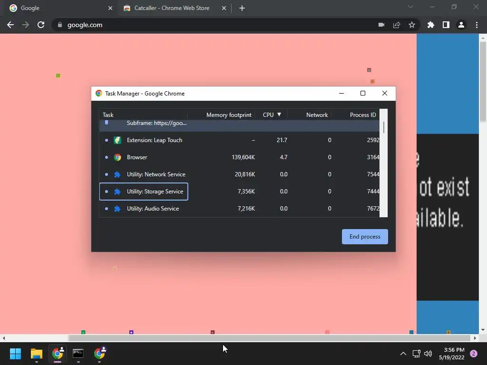Click the volume speaker tray icon

[x=428, y=354]
